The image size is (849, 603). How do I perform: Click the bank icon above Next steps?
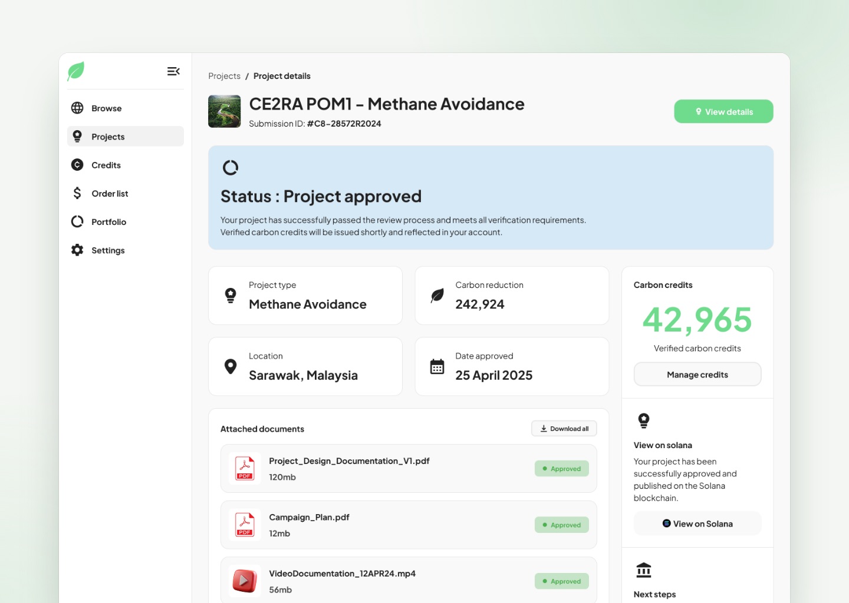[x=644, y=570]
